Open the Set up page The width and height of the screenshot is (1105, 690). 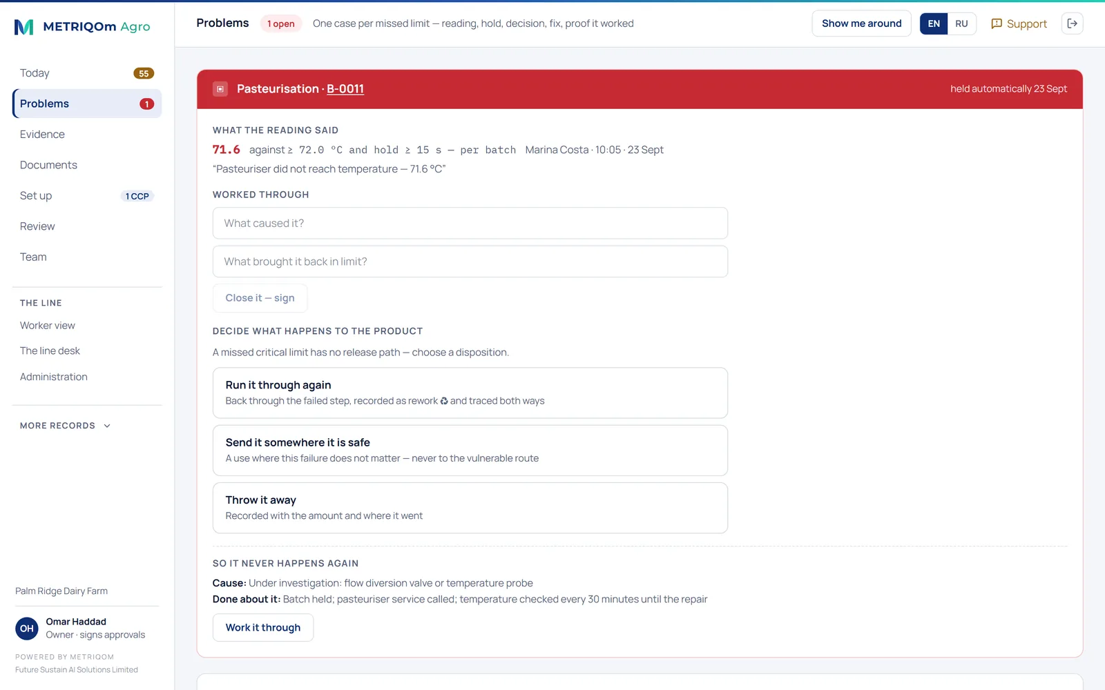tap(87, 196)
